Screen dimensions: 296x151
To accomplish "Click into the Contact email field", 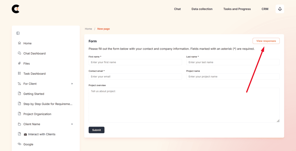I will (135, 77).
